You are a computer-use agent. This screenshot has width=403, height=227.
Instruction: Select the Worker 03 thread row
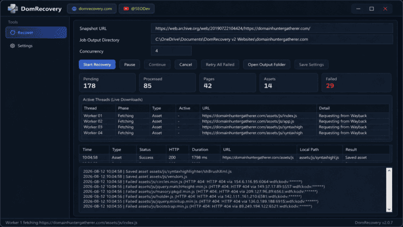click(235, 127)
